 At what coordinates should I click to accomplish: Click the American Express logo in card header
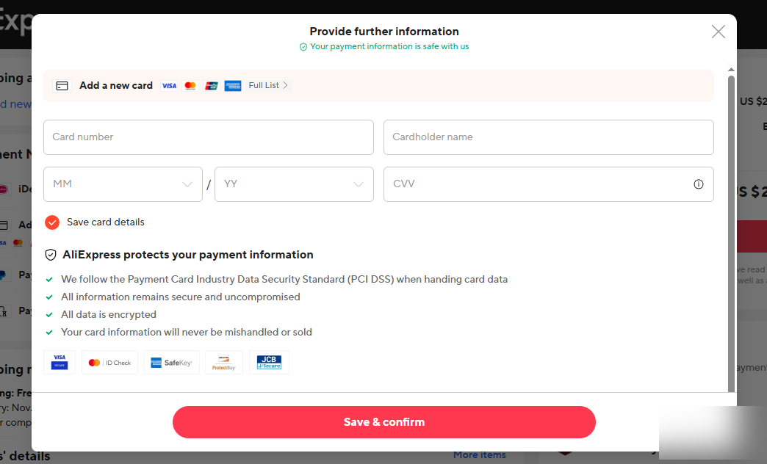[233, 86]
